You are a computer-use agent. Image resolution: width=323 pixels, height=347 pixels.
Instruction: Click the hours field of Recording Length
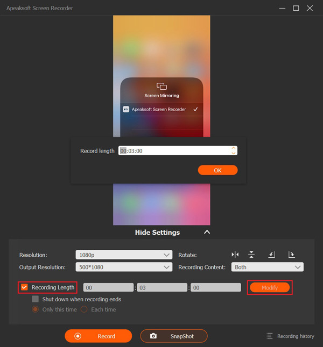[109, 287]
